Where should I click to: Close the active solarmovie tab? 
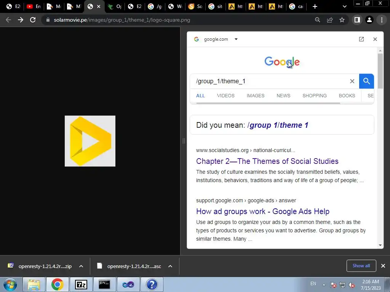99,6
